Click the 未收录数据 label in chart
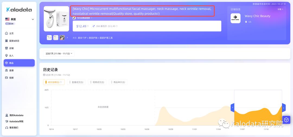This screenshot has height=137, width=293. tap(103, 107)
